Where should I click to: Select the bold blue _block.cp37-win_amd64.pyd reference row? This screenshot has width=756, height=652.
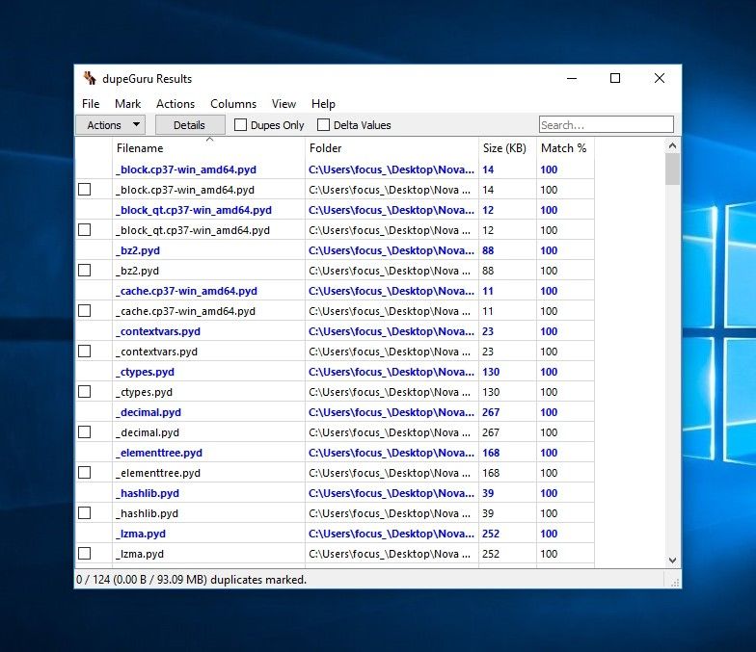click(336, 170)
